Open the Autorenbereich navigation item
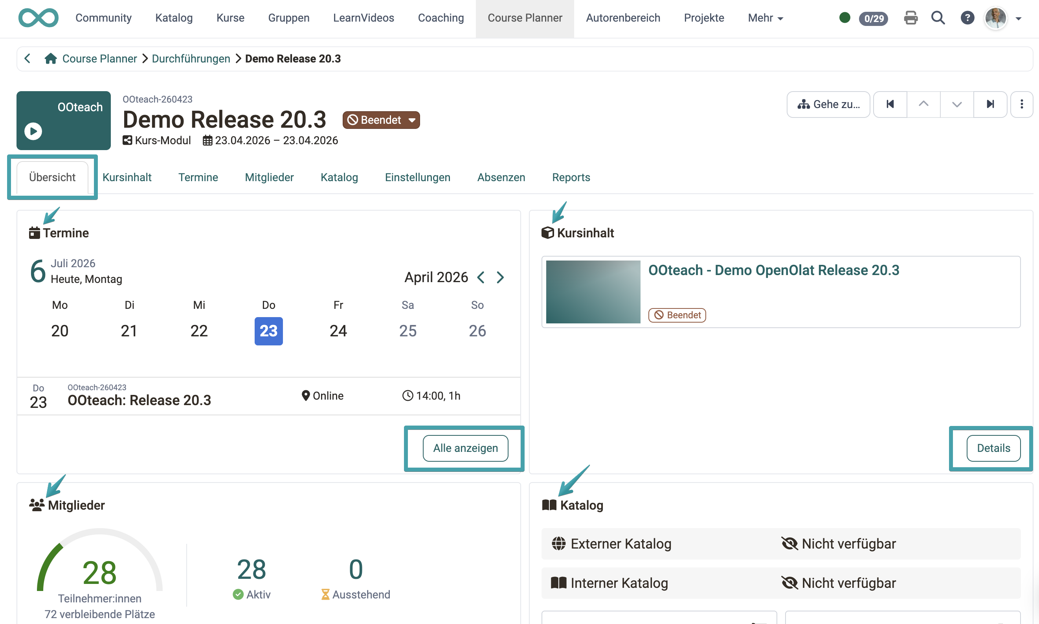The image size is (1039, 624). (623, 18)
